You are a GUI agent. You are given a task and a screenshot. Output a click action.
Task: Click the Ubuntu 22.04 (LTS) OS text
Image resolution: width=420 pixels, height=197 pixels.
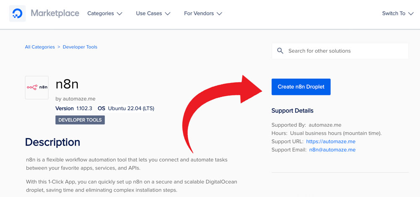131,108
